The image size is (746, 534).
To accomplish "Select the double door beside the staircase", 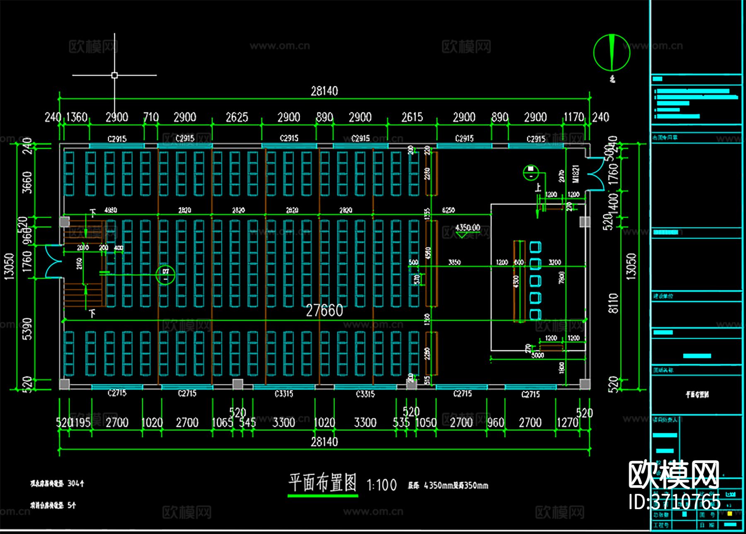I will [x=53, y=261].
